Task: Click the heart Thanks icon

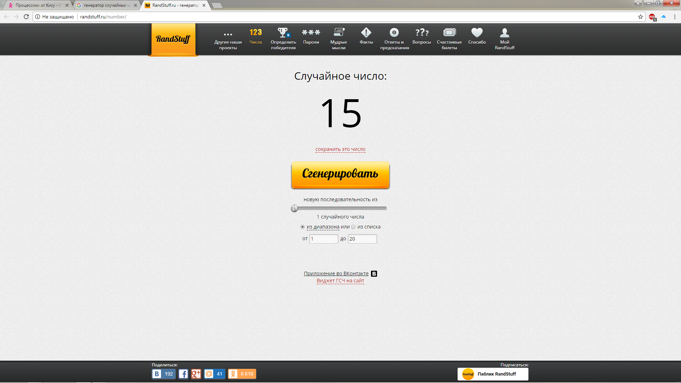Action: tap(477, 33)
